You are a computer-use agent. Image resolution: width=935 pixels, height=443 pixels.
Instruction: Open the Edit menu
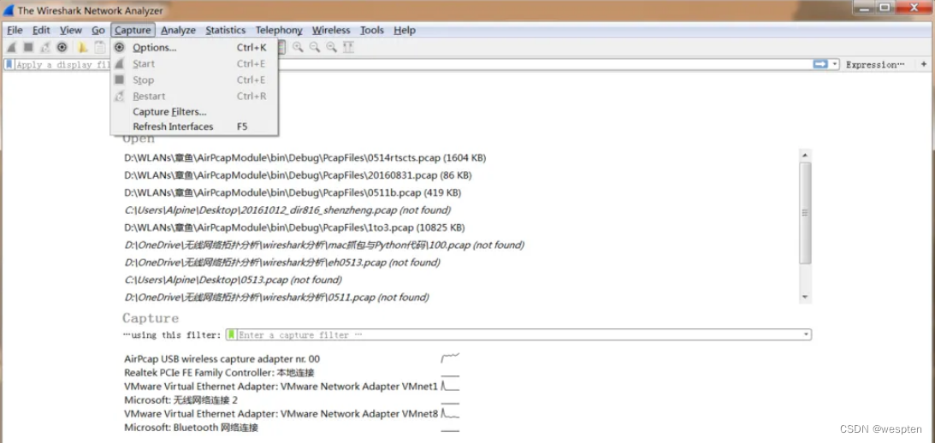41,30
